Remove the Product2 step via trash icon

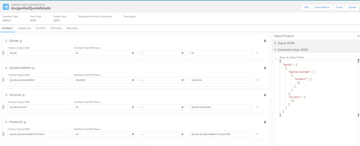click(x=265, y=122)
